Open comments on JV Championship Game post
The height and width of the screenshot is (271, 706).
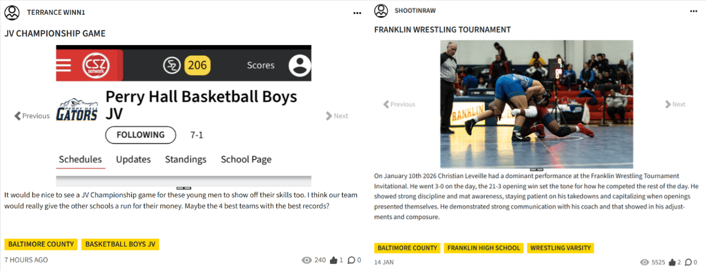click(x=351, y=261)
